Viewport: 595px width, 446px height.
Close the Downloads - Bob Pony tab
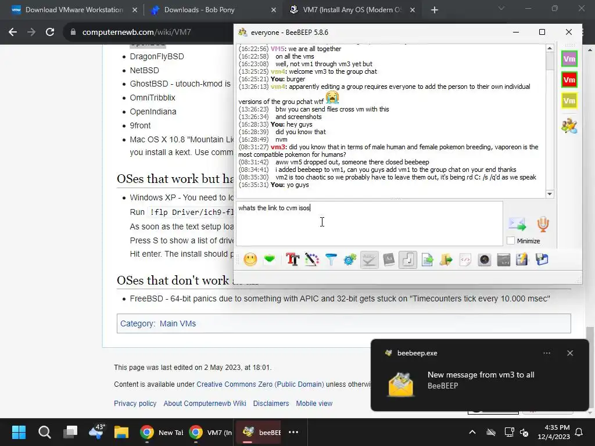click(x=273, y=10)
